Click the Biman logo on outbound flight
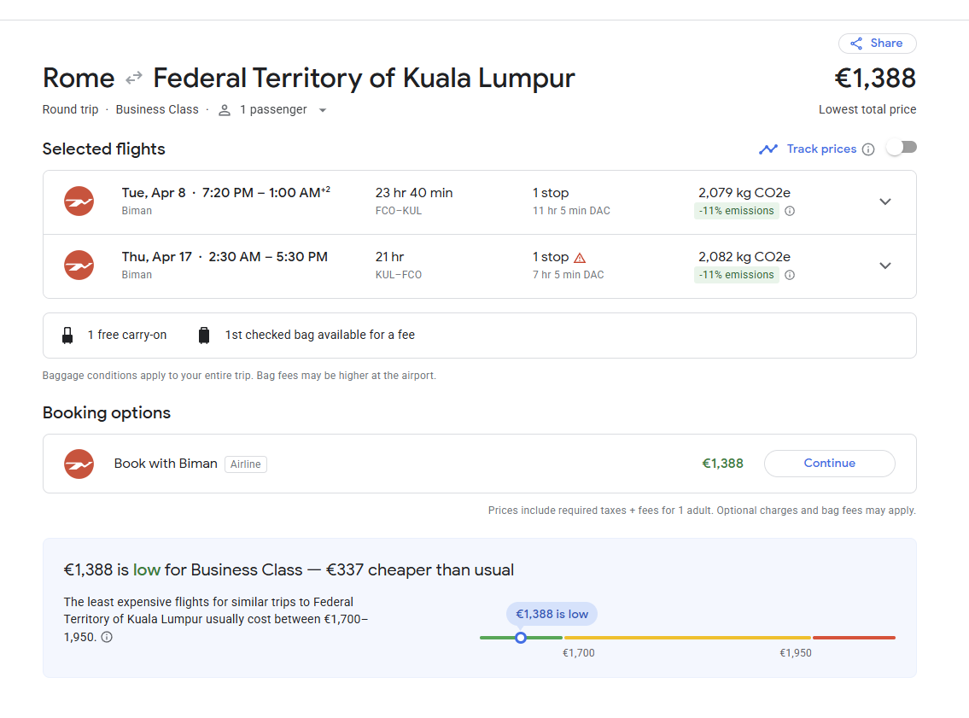969x718 pixels. (x=79, y=201)
